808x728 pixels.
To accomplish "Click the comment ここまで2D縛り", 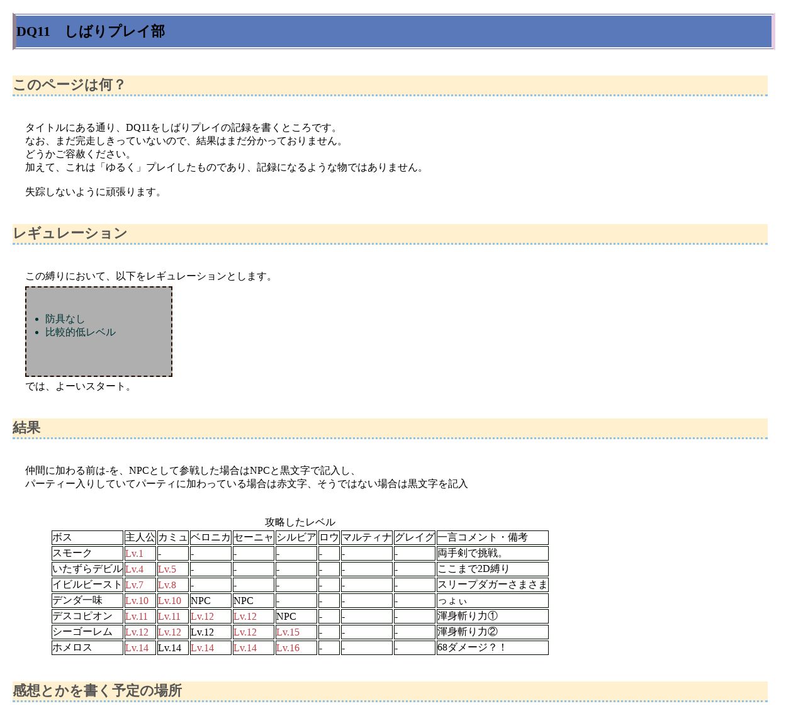I will 493,569.
